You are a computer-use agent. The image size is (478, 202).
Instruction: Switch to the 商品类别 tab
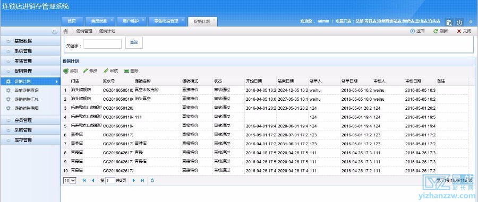click(x=99, y=21)
